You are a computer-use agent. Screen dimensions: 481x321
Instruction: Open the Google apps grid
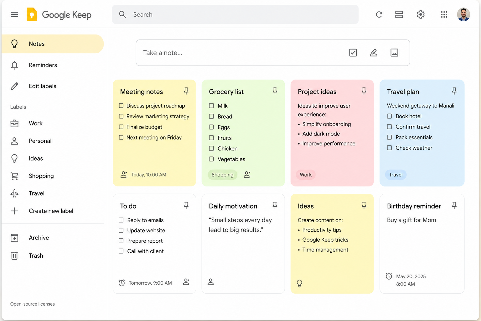[444, 14]
